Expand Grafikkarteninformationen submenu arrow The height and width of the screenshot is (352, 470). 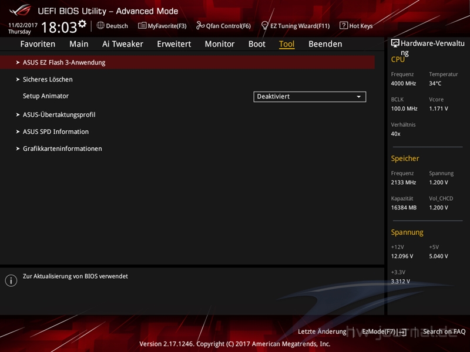18,148
